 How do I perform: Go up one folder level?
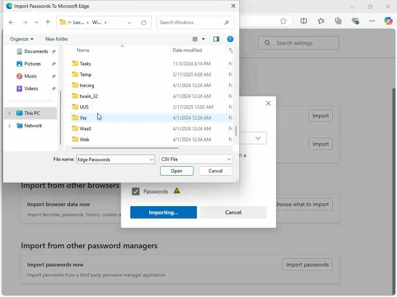[48, 22]
